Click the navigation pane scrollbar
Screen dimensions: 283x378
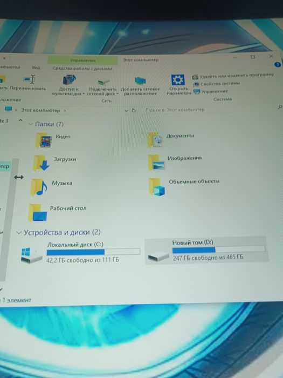[9, 219]
